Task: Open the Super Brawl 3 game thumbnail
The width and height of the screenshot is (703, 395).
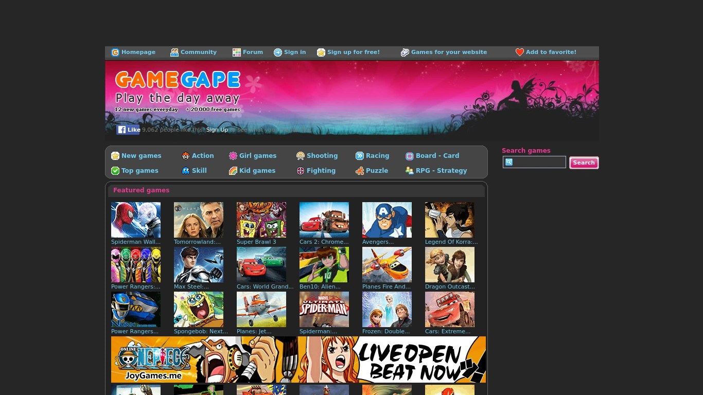Action: [x=261, y=220]
